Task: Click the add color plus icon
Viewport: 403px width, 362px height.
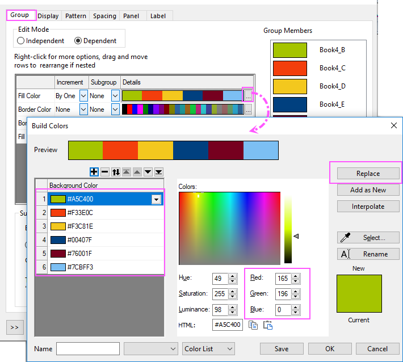Action: [x=94, y=171]
